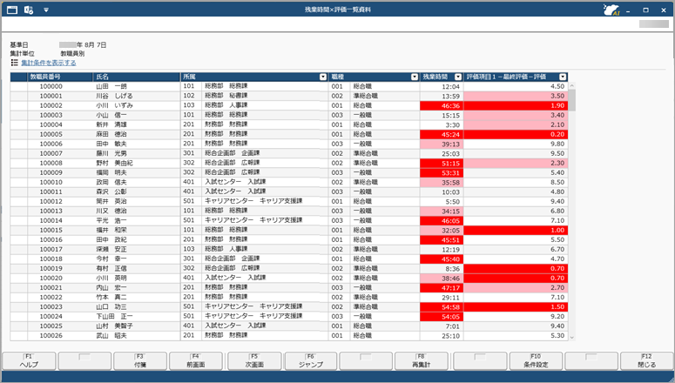The width and height of the screenshot is (675, 383).
Task: Click the name 野村 美由紀
Action: 114,163
